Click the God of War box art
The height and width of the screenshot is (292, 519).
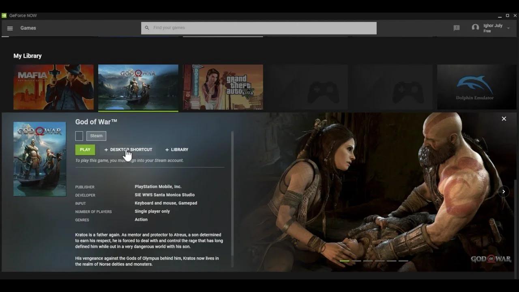click(40, 159)
